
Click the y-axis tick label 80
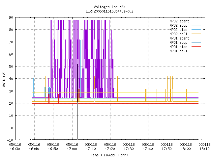11,30
